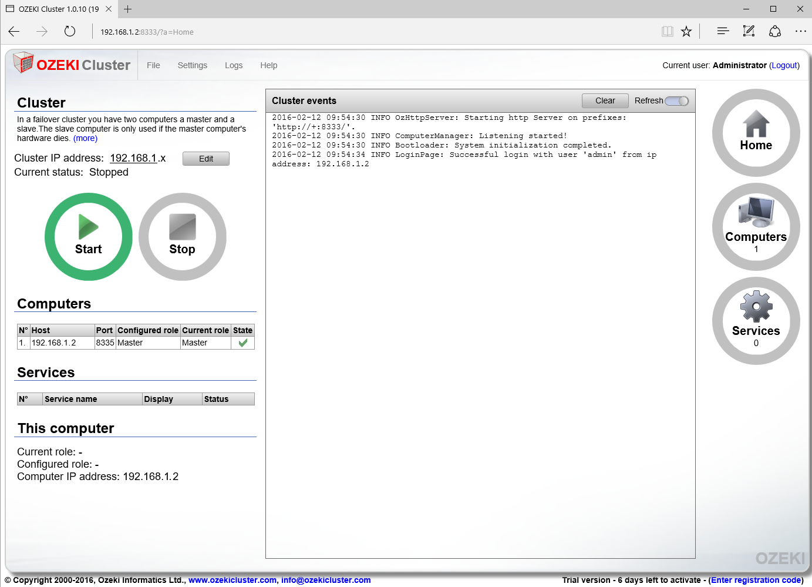Click the browser address bar
Image resolution: width=812 pixels, height=587 pixels.
[x=376, y=32]
